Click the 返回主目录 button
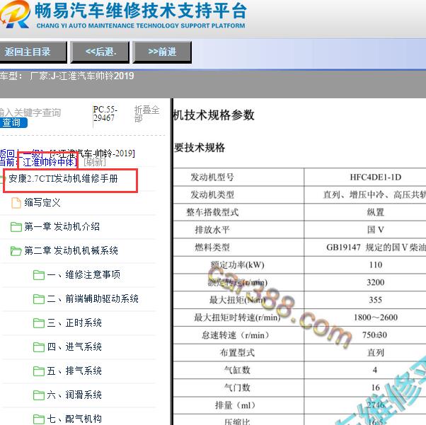Viewport: 426px width, 425px height. click(33, 52)
